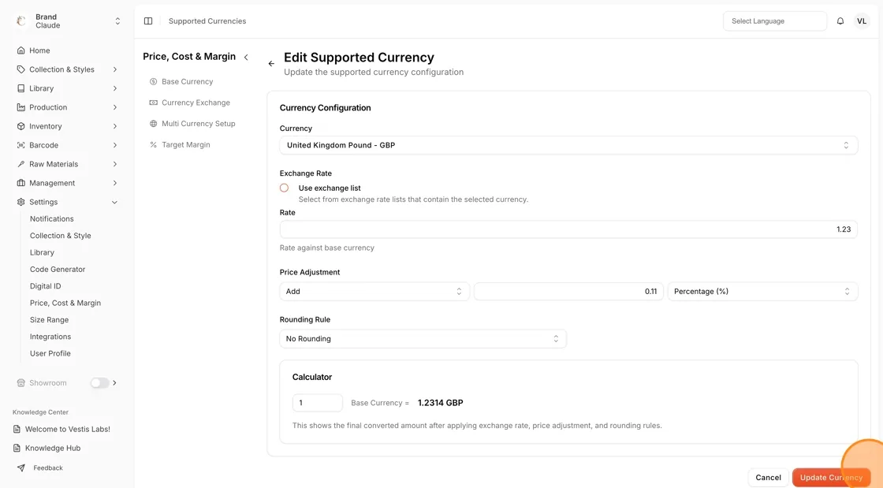This screenshot has width=883, height=488.
Task: Expand Collection & Styles submenu chevron
Action: click(115, 69)
